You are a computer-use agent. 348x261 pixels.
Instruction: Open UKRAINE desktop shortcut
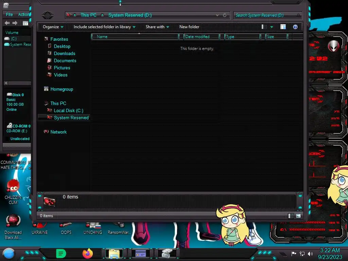(x=39, y=229)
